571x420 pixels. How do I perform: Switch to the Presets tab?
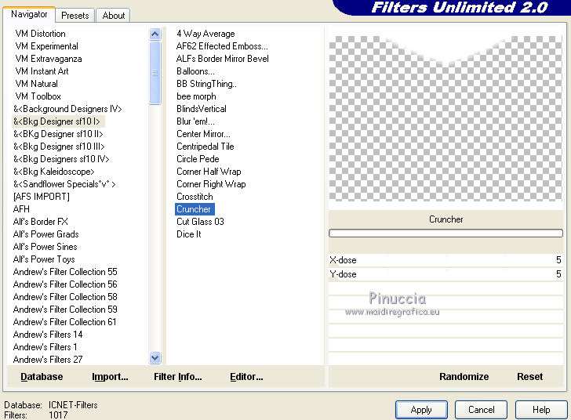75,16
